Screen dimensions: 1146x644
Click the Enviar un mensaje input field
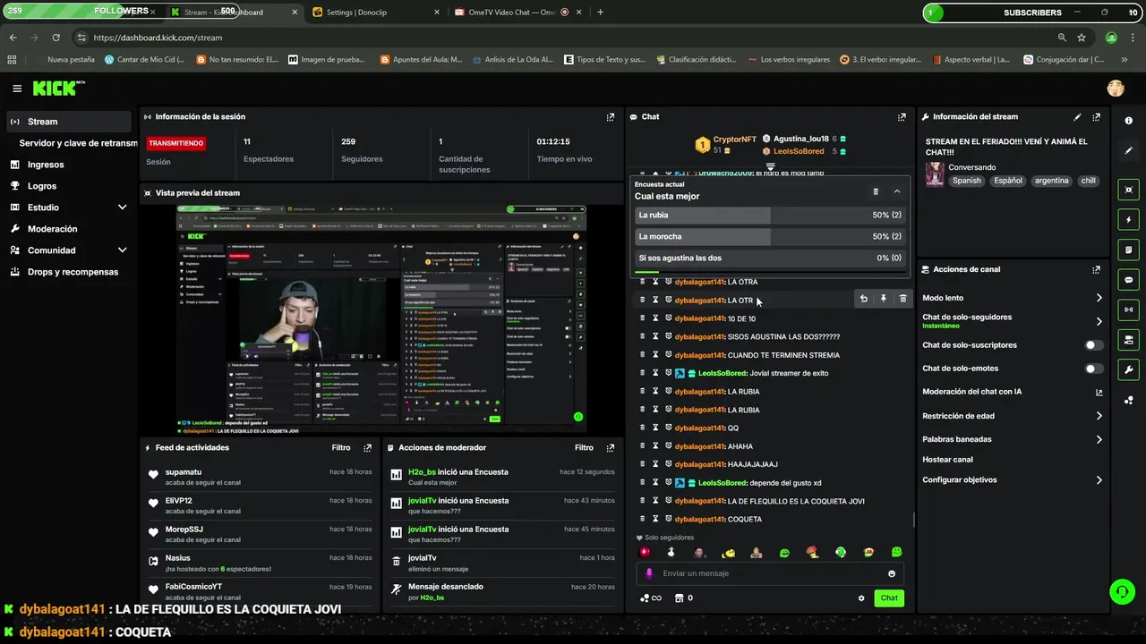click(770, 574)
